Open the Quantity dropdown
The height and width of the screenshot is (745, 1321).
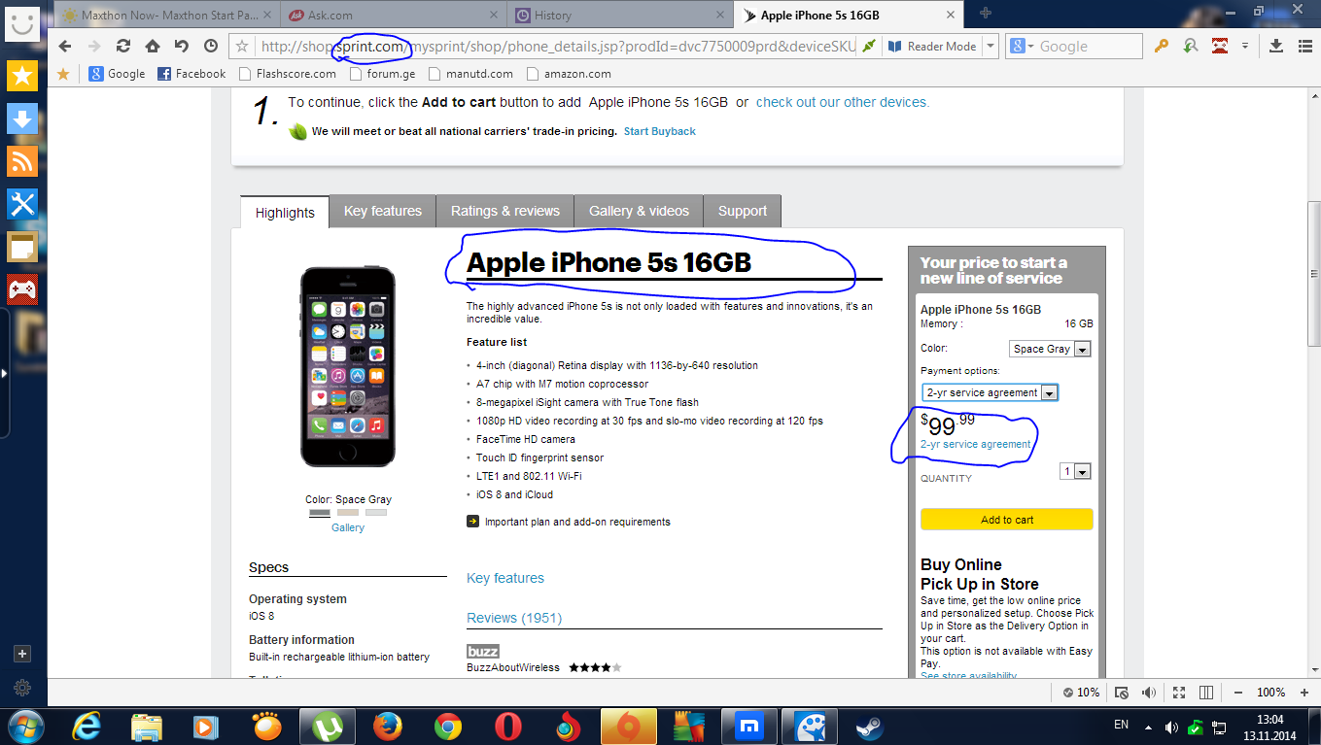pos(1075,471)
